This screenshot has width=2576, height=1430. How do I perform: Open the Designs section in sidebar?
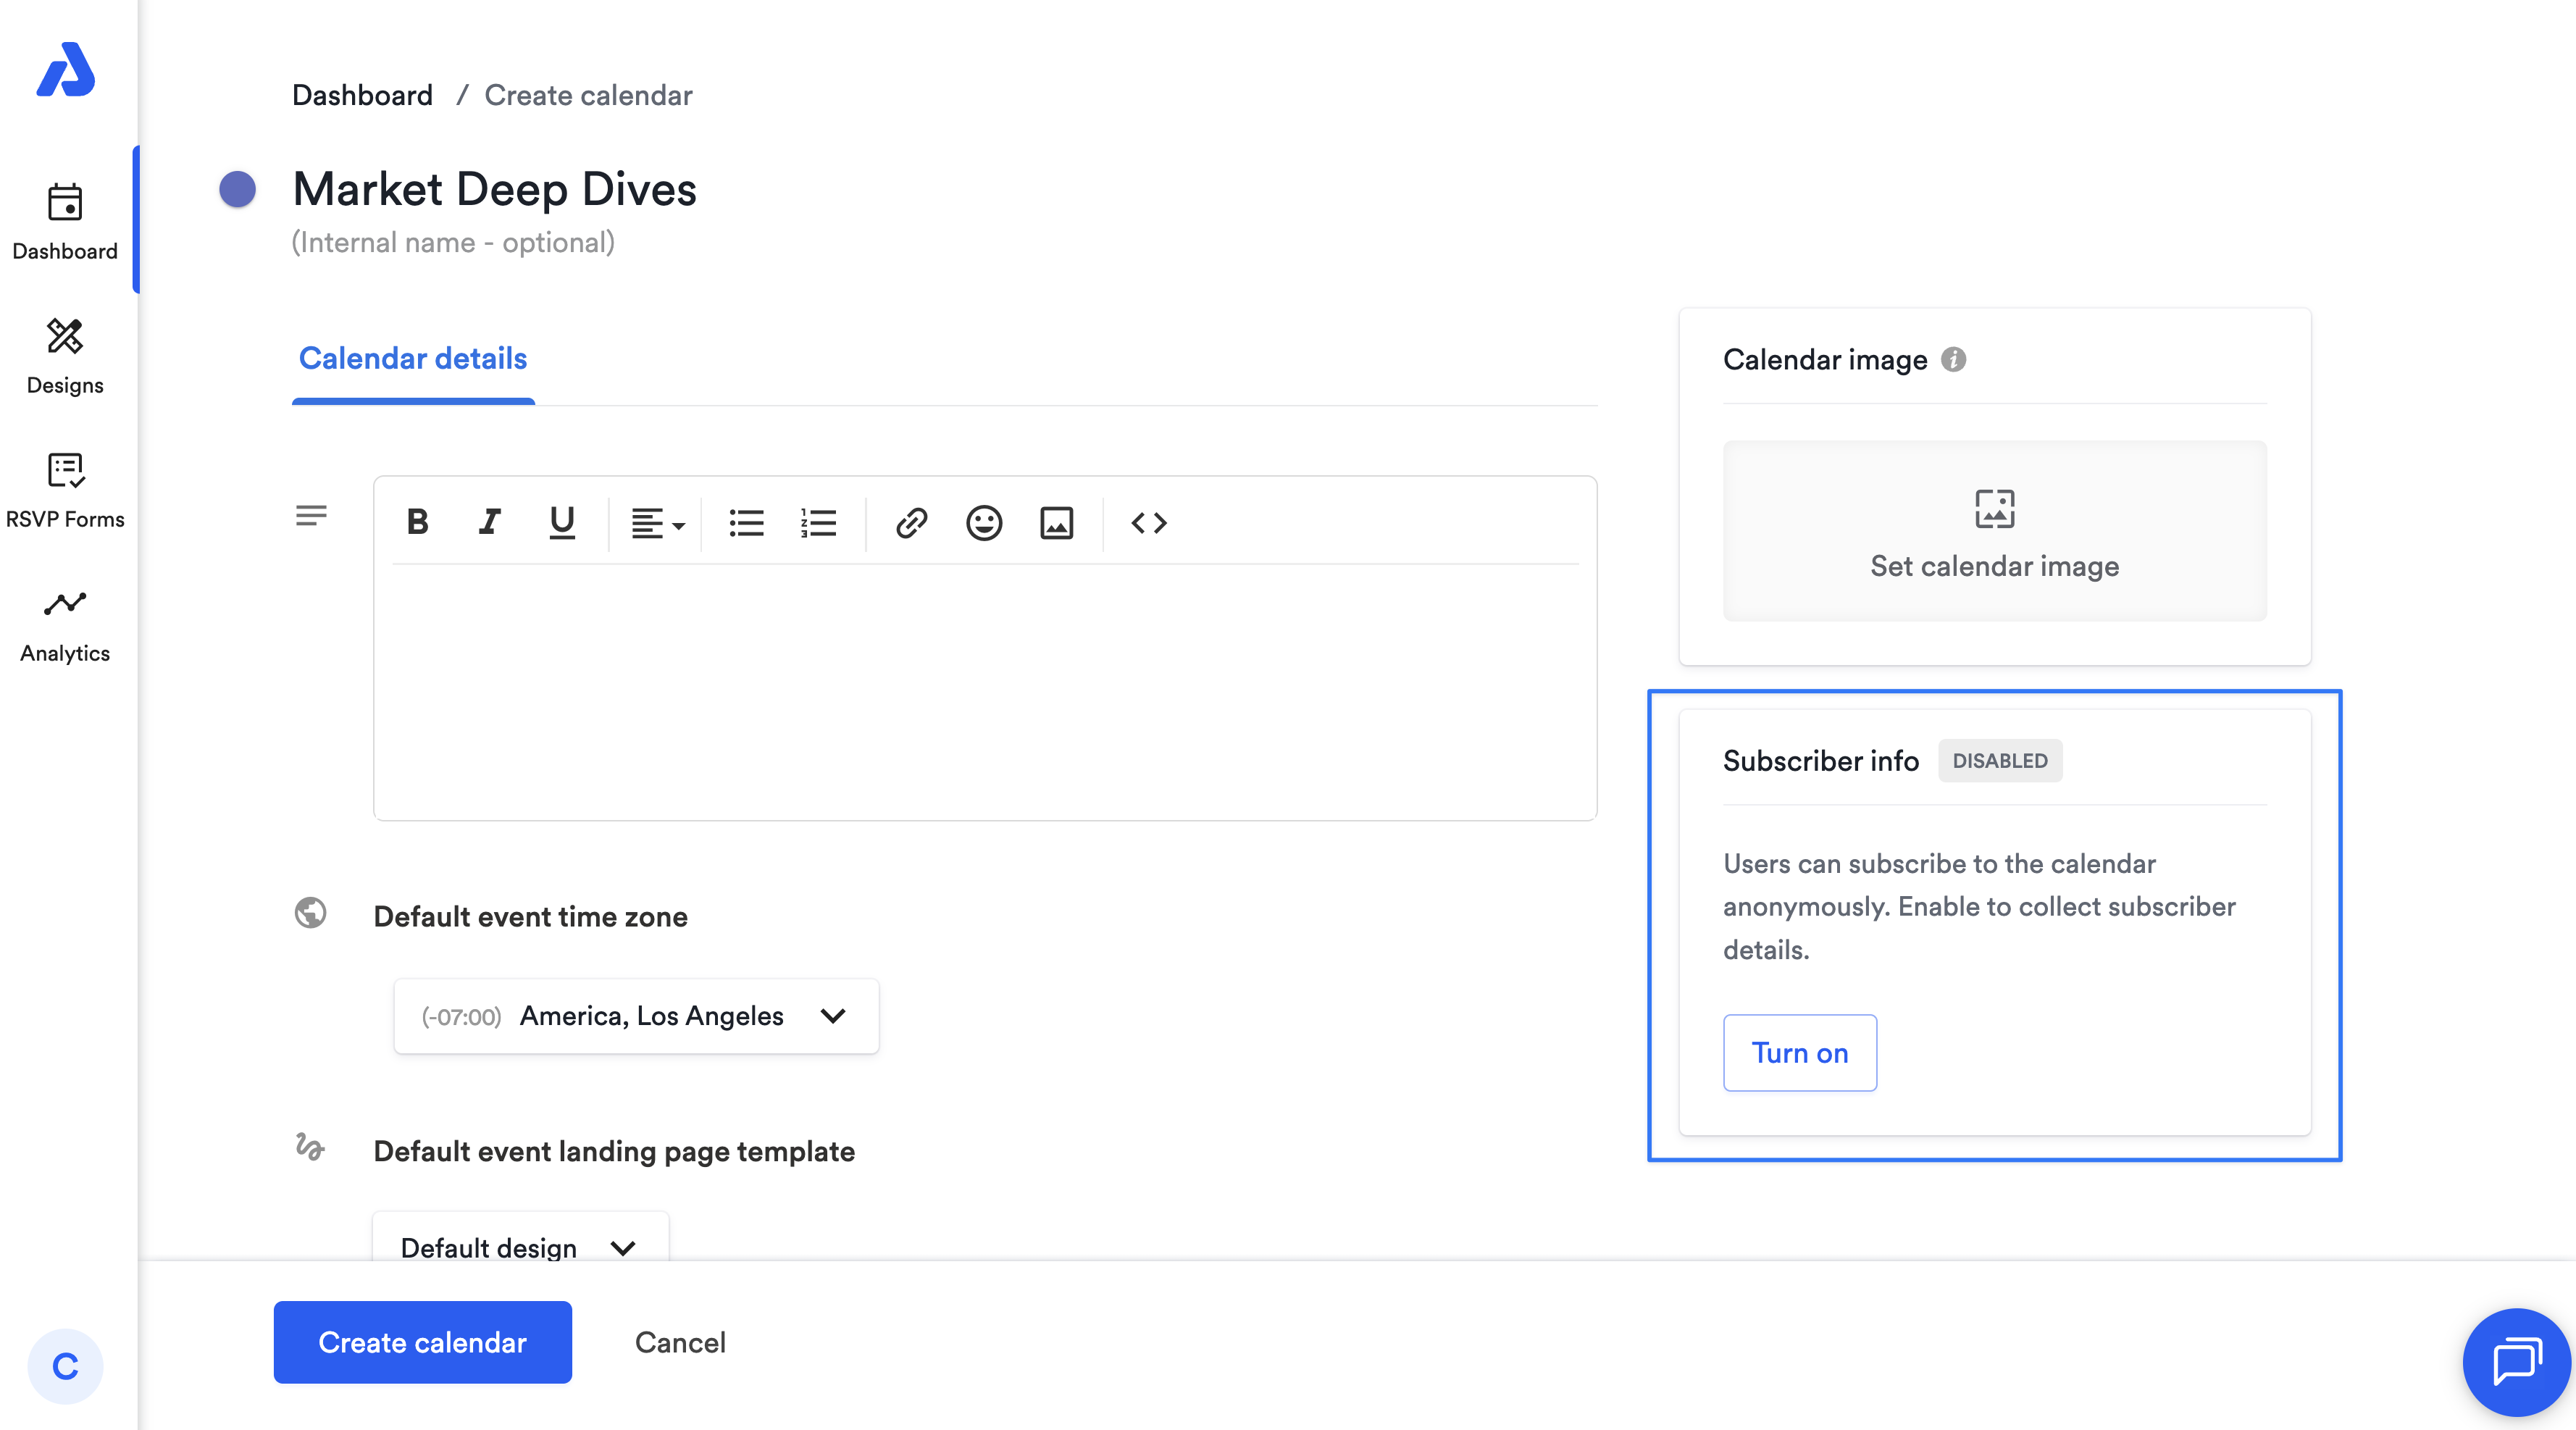pos(65,356)
